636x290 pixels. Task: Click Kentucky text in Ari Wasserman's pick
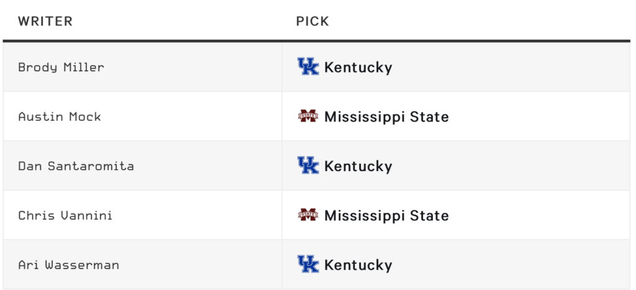[358, 265]
